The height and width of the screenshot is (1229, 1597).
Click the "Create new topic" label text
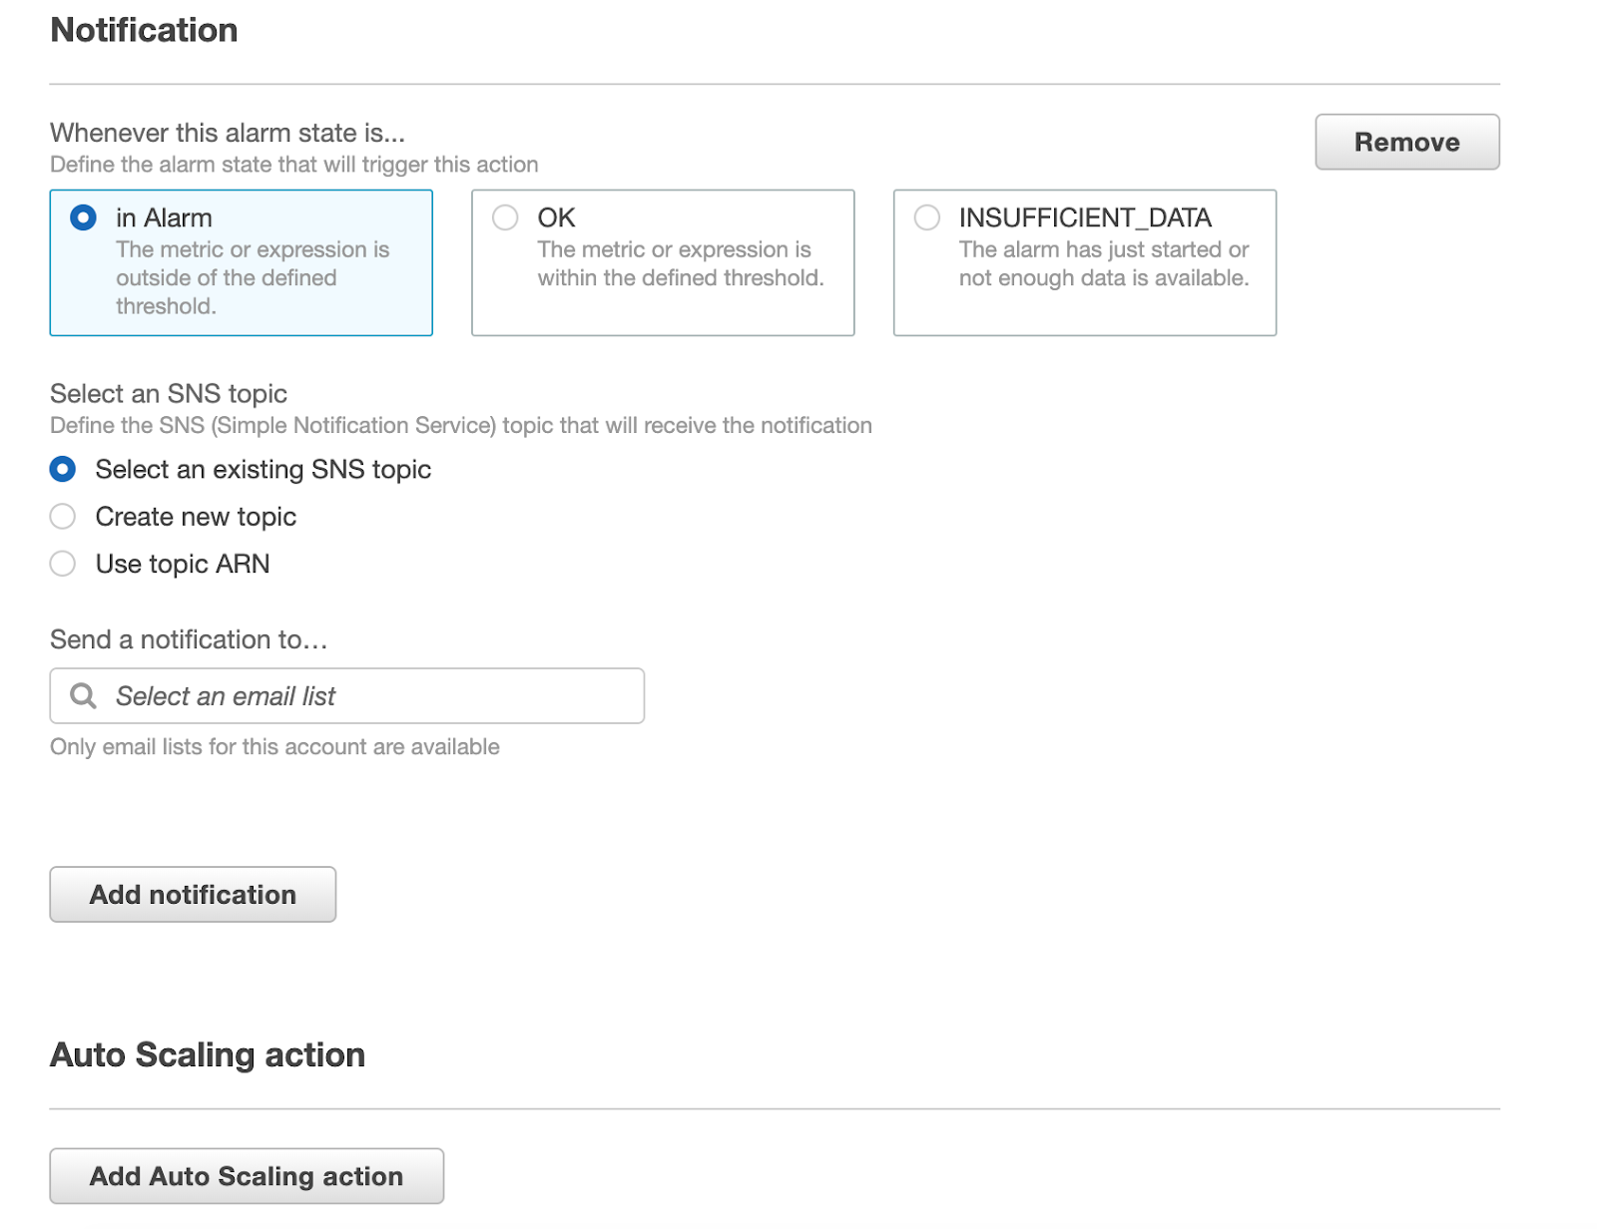tap(196, 517)
